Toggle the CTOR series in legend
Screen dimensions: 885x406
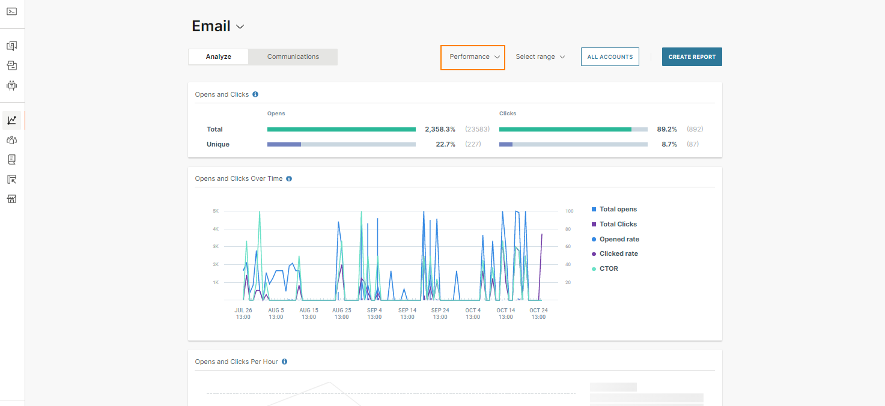coord(608,268)
